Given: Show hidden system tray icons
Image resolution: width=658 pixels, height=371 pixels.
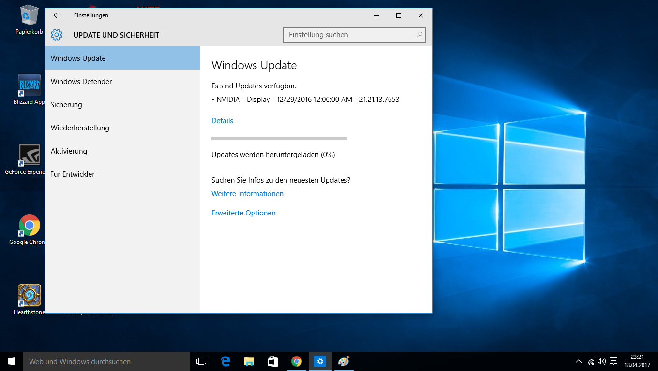Looking at the screenshot, I should click(x=579, y=361).
